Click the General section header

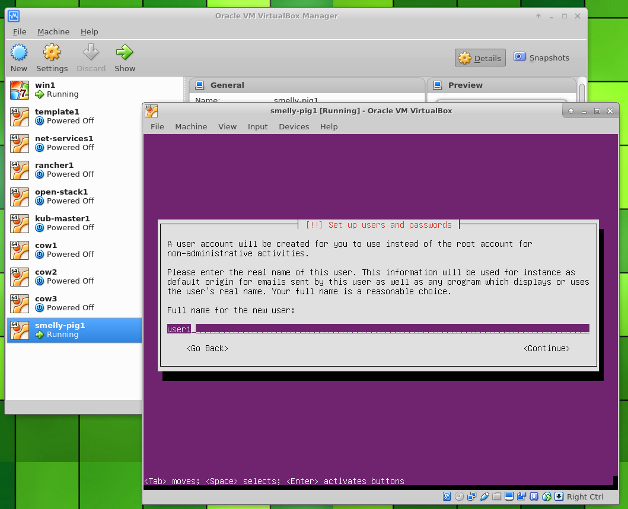[307, 85]
